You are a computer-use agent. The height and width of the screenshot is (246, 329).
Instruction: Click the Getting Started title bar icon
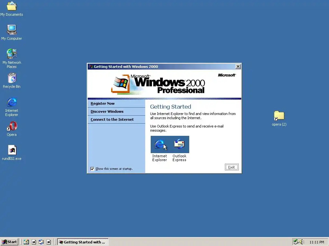(x=91, y=67)
